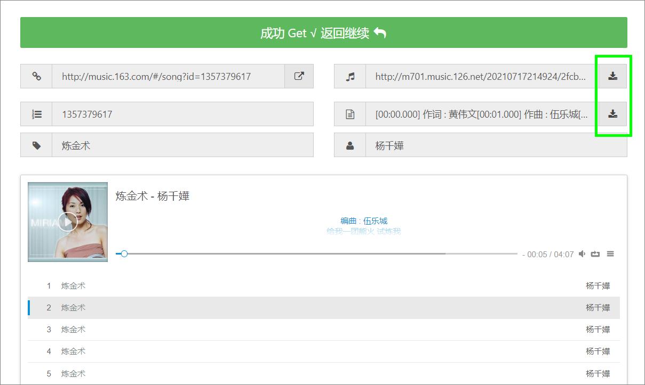The height and width of the screenshot is (385, 645).
Task: Toggle repeat playback mode
Action: tap(595, 253)
